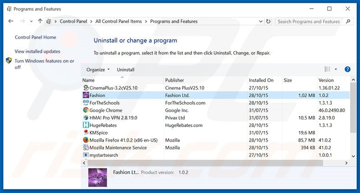Click the CinemaPlus program icon
Viewport: 360px width, 193px height.
click(x=86, y=88)
